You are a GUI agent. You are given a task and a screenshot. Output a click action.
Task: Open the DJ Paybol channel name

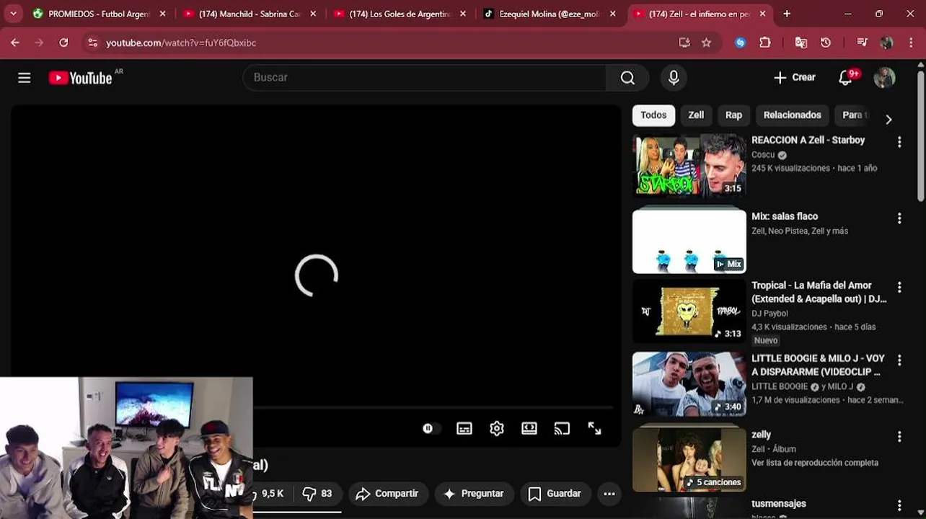[x=770, y=314]
